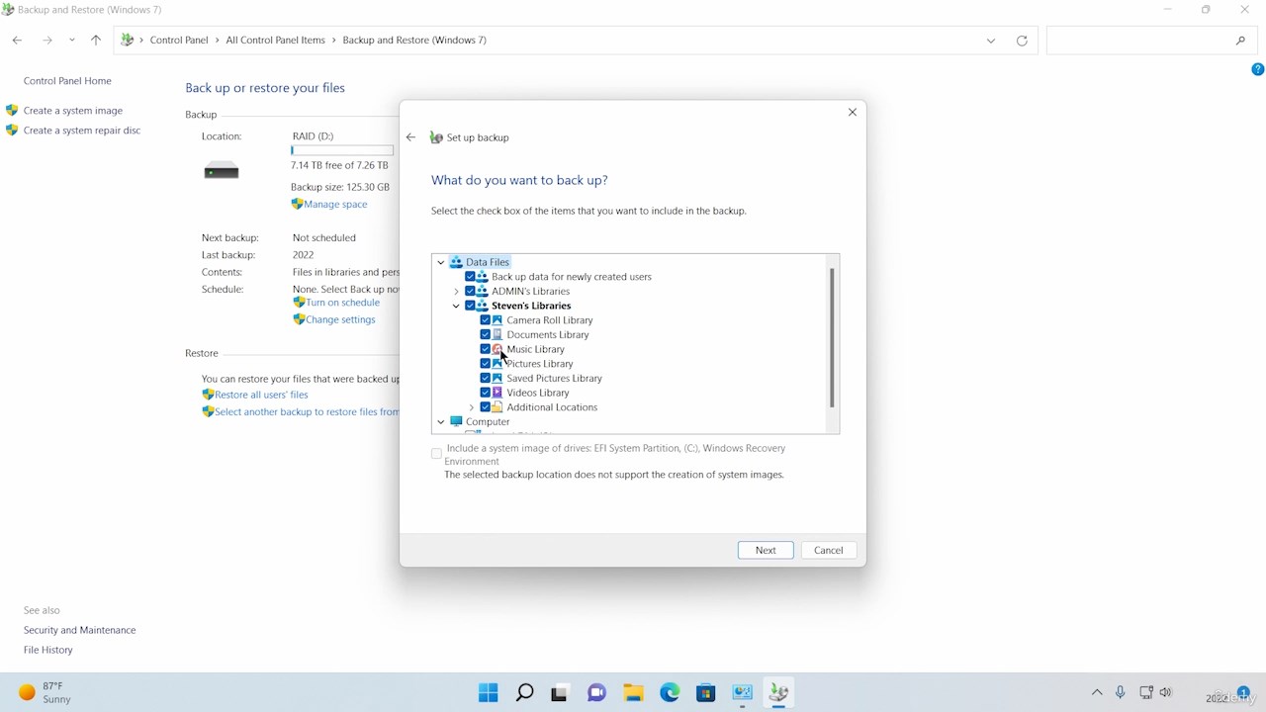Expand the chevron after All Control Panel Items
This screenshot has height=712, width=1266.
click(334, 41)
